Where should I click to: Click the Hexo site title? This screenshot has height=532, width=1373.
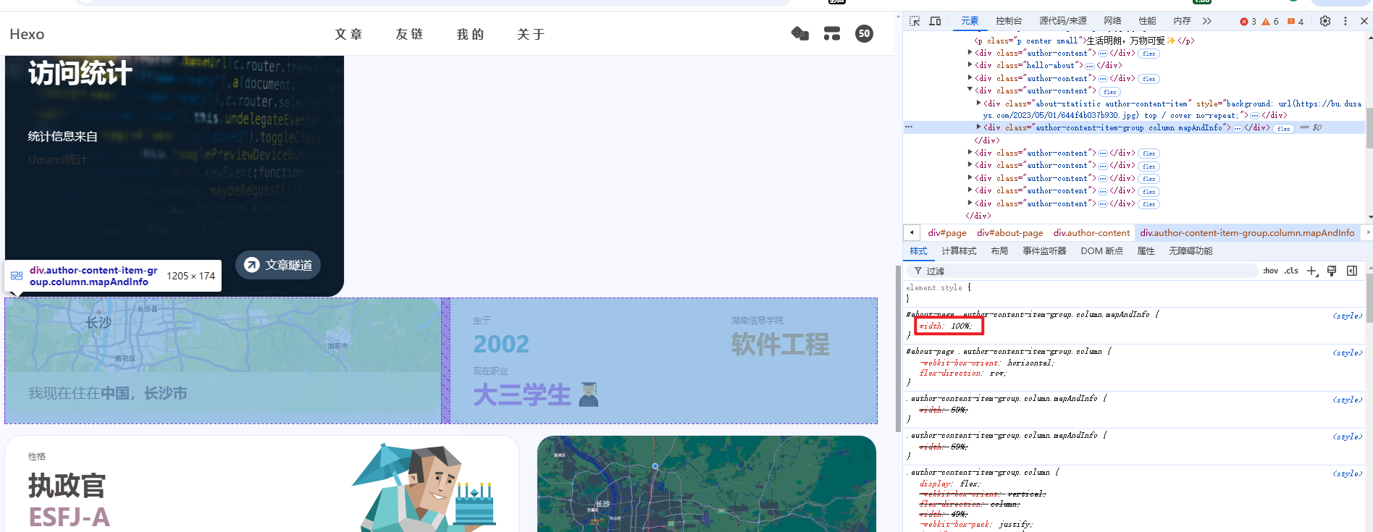[27, 34]
